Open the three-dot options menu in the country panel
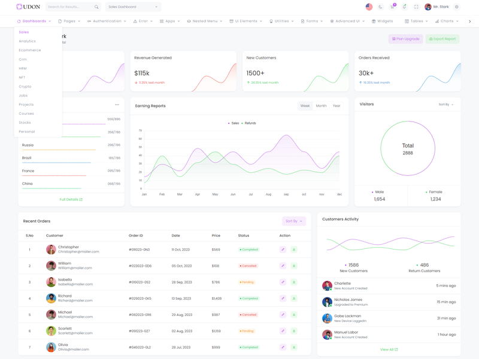 pos(117,105)
